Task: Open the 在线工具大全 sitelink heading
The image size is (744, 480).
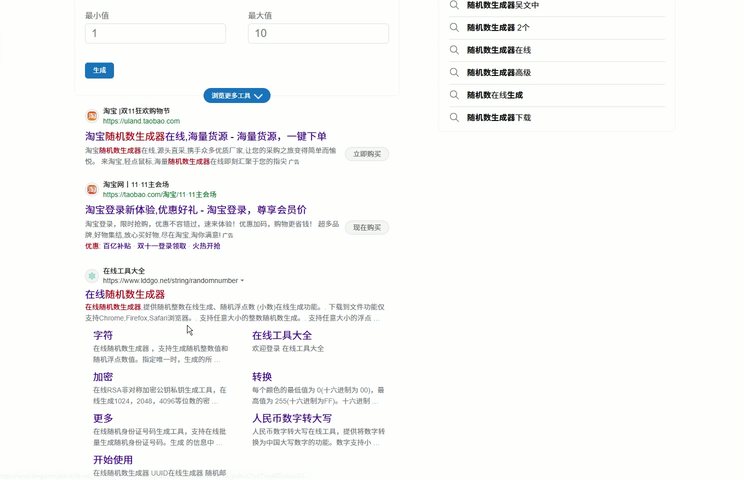Action: pyautogui.click(x=282, y=335)
